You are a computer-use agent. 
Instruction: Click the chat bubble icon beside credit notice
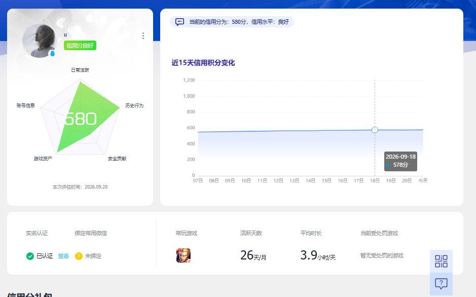point(180,22)
